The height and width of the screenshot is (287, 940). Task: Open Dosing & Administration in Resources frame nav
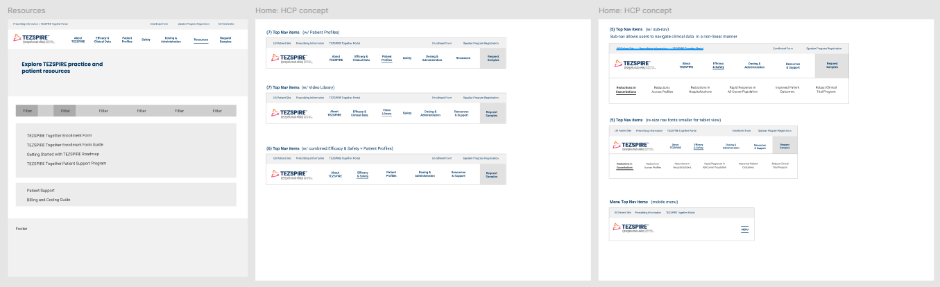coord(171,40)
